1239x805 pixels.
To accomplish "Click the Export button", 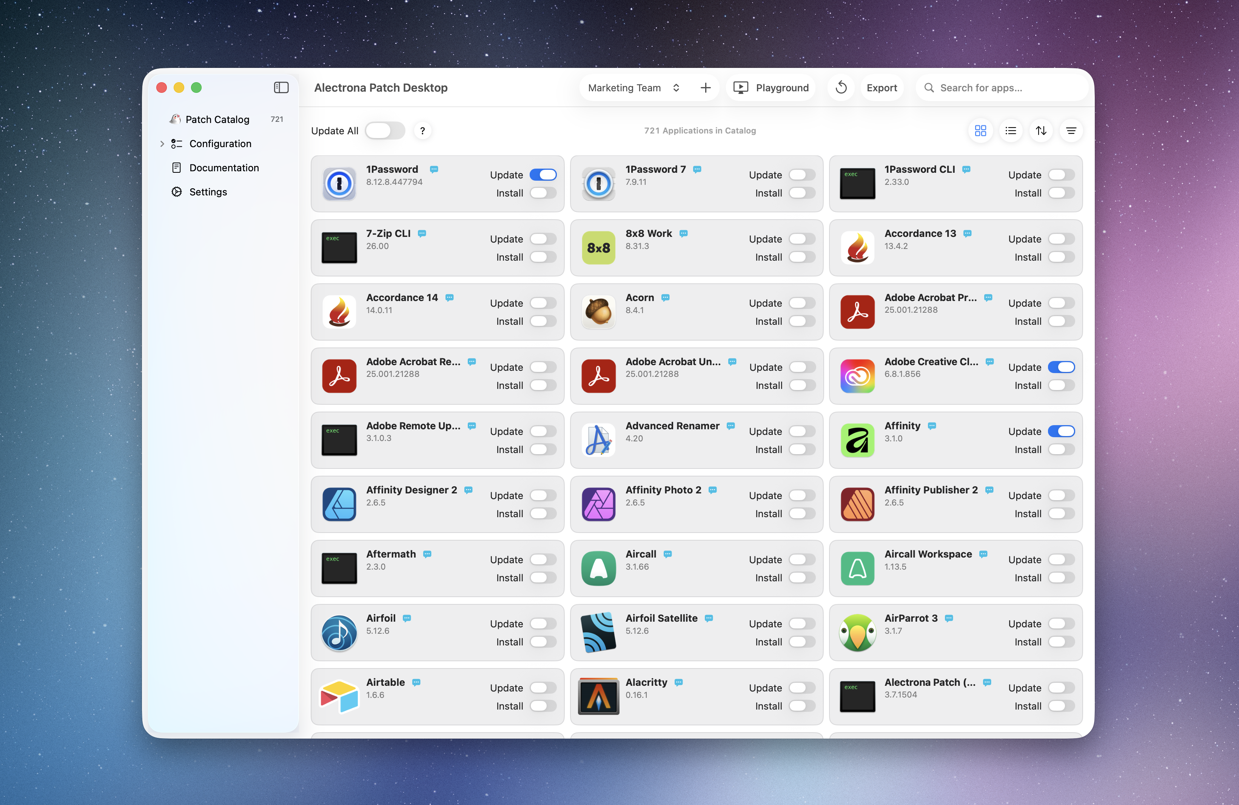I will pos(881,88).
